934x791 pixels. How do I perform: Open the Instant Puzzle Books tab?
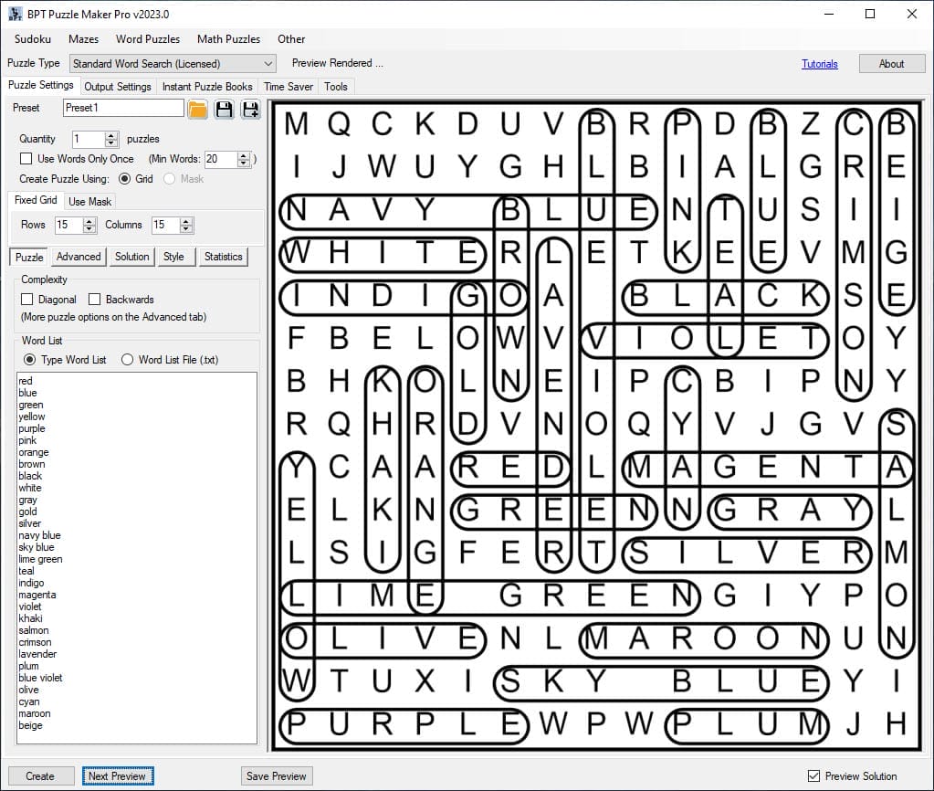click(207, 87)
